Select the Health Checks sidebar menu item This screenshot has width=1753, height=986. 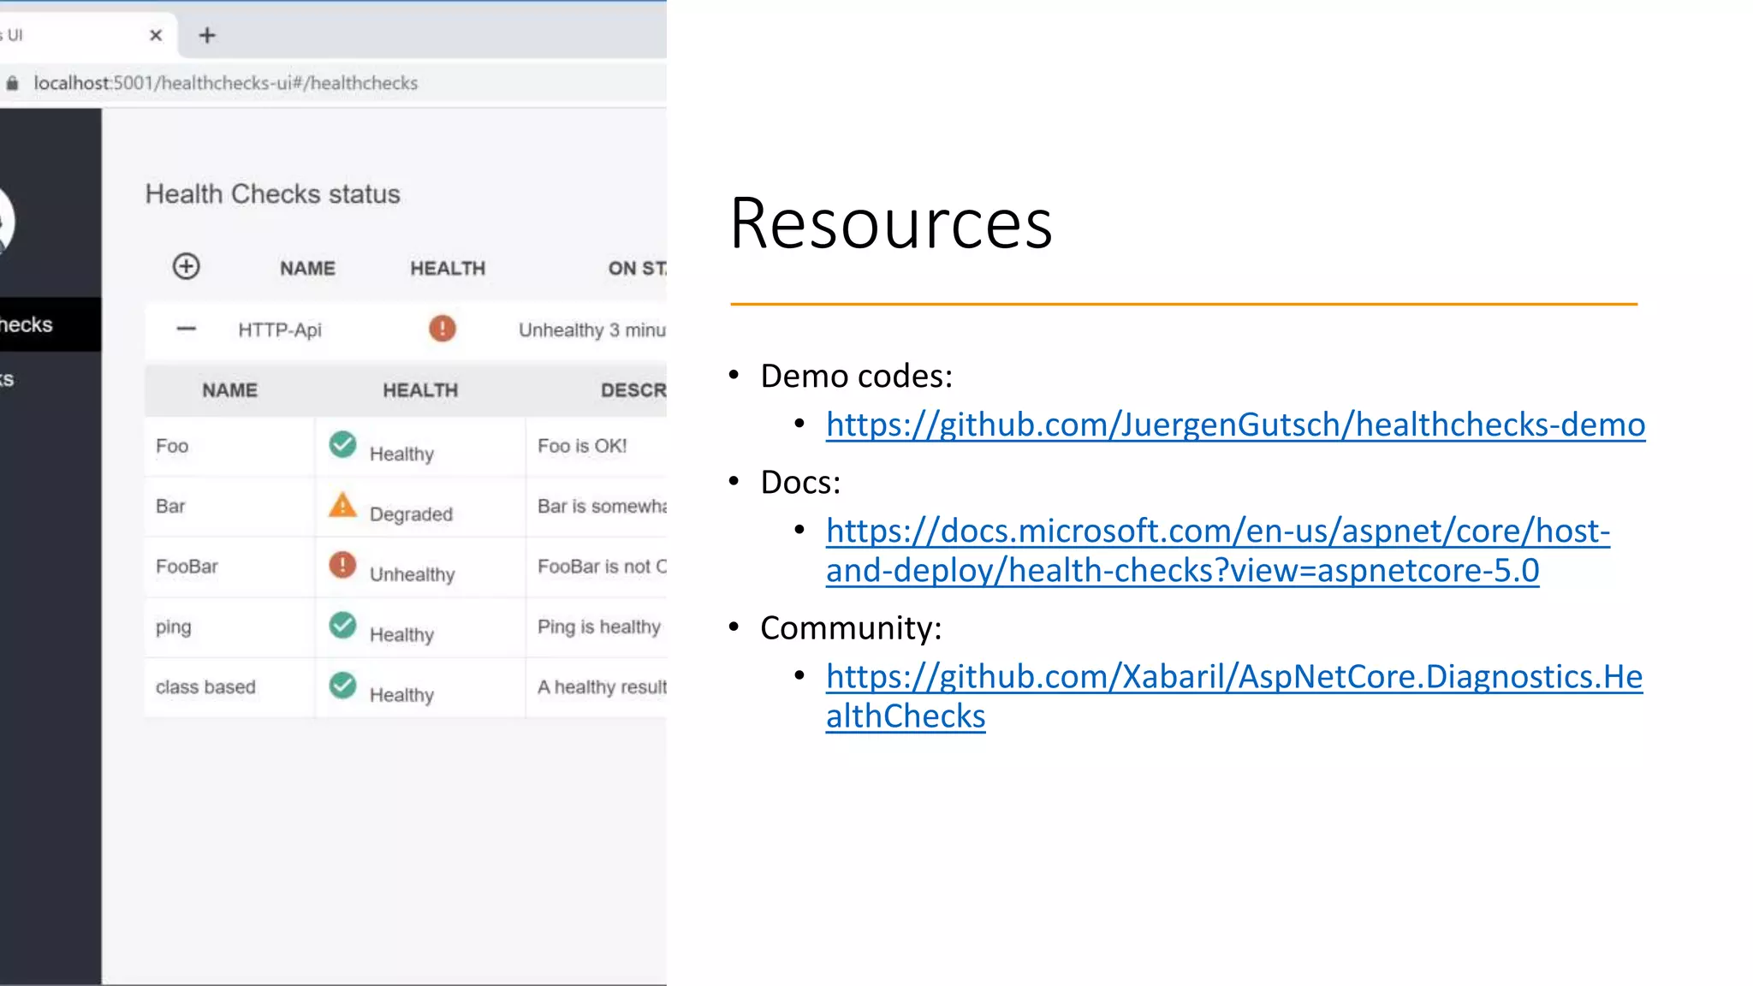coord(51,324)
